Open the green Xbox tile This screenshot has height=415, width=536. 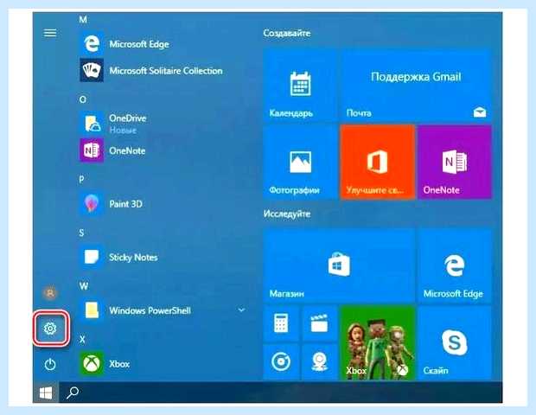(378, 343)
